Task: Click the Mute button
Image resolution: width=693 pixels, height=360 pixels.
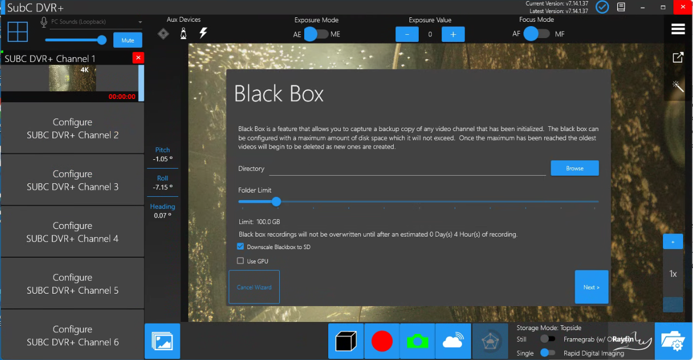Action: point(128,40)
